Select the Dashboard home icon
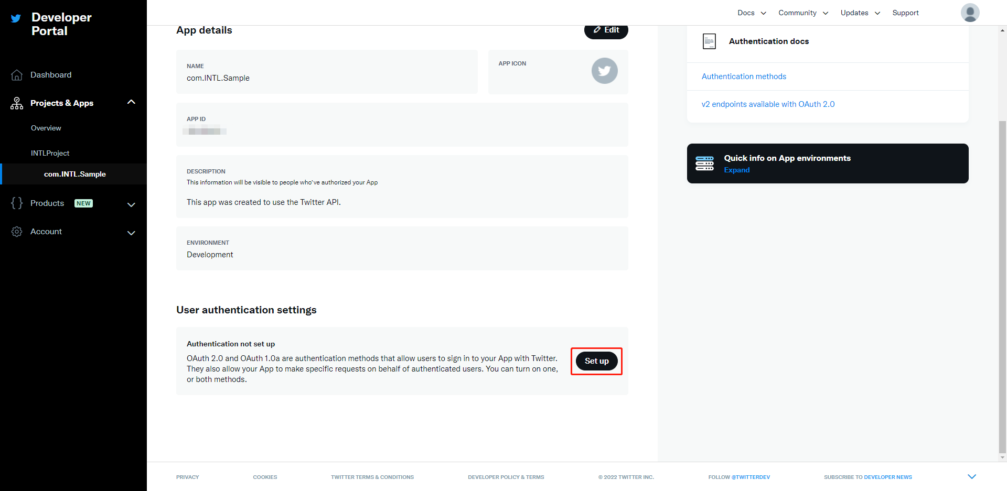Image resolution: width=1007 pixels, height=491 pixels. pos(16,74)
